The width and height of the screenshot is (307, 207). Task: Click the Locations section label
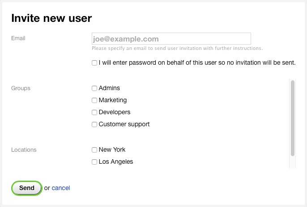click(x=24, y=150)
